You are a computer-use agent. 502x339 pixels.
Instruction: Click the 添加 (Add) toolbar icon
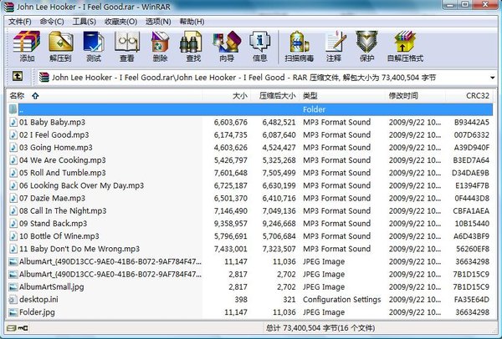coord(27,42)
